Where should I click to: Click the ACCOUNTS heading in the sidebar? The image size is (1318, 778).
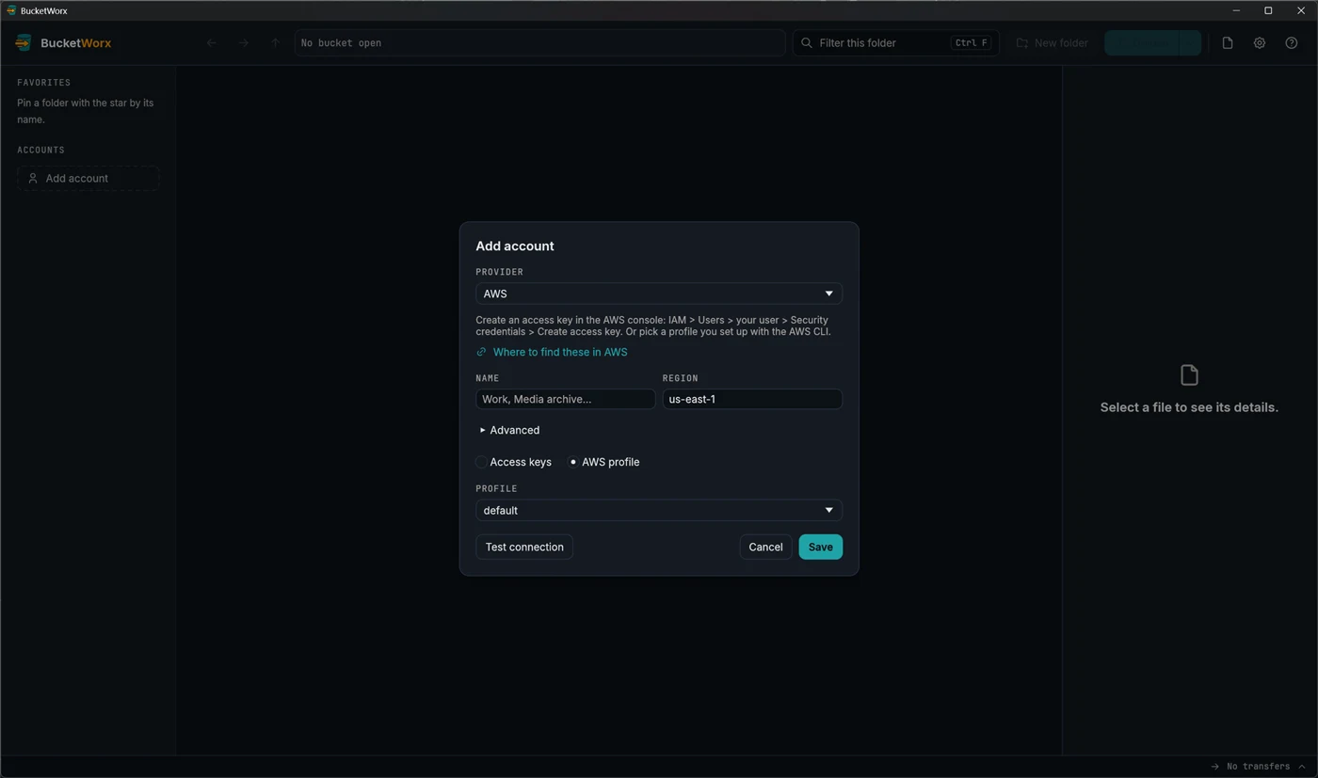(40, 151)
